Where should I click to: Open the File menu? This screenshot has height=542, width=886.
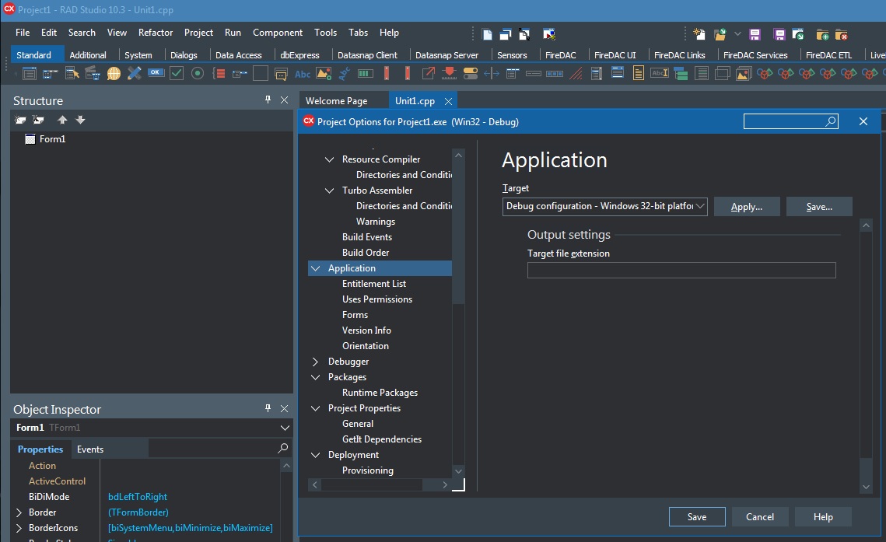coord(23,33)
